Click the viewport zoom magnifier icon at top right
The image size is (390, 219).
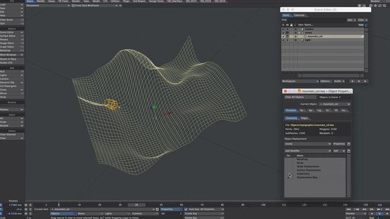coord(385,5)
